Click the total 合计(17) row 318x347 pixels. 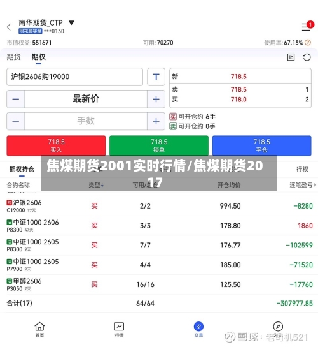click(159, 303)
